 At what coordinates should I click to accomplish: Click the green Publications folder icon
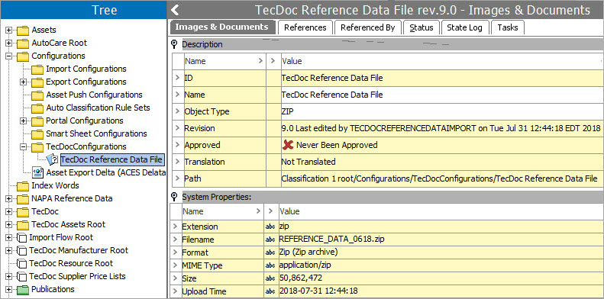pyautogui.click(x=23, y=289)
